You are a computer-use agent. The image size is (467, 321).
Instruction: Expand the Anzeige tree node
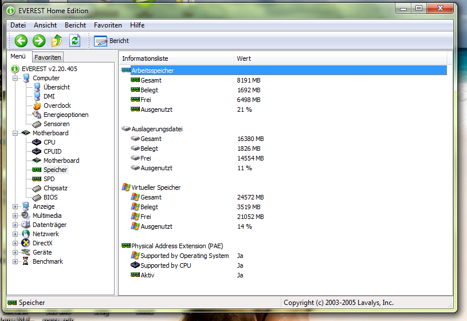pos(15,206)
